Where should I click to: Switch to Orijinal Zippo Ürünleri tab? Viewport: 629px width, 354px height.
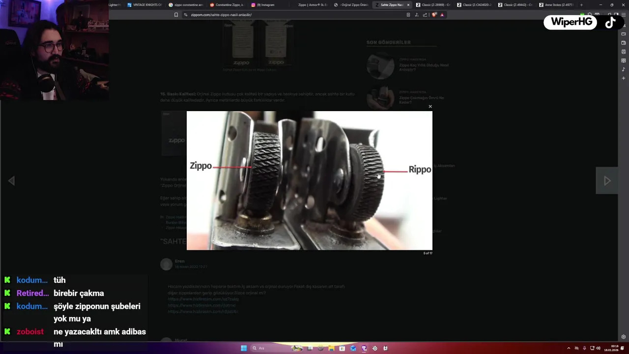pyautogui.click(x=350, y=5)
